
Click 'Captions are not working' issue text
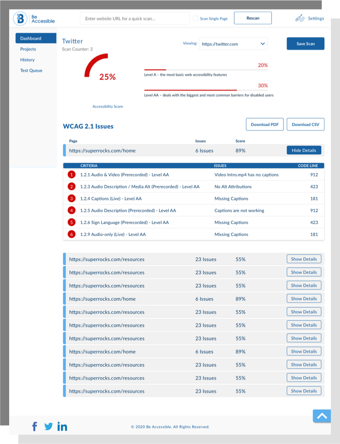[239, 210]
